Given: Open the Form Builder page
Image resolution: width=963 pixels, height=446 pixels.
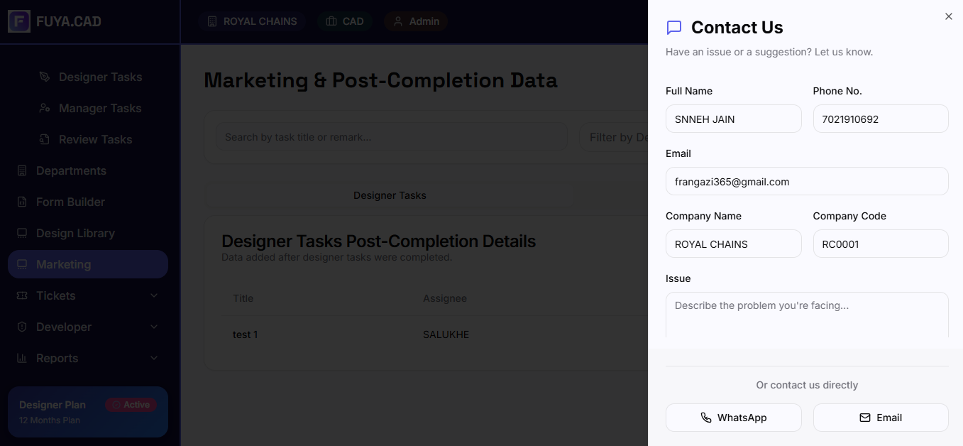Looking at the screenshot, I should pos(70,202).
